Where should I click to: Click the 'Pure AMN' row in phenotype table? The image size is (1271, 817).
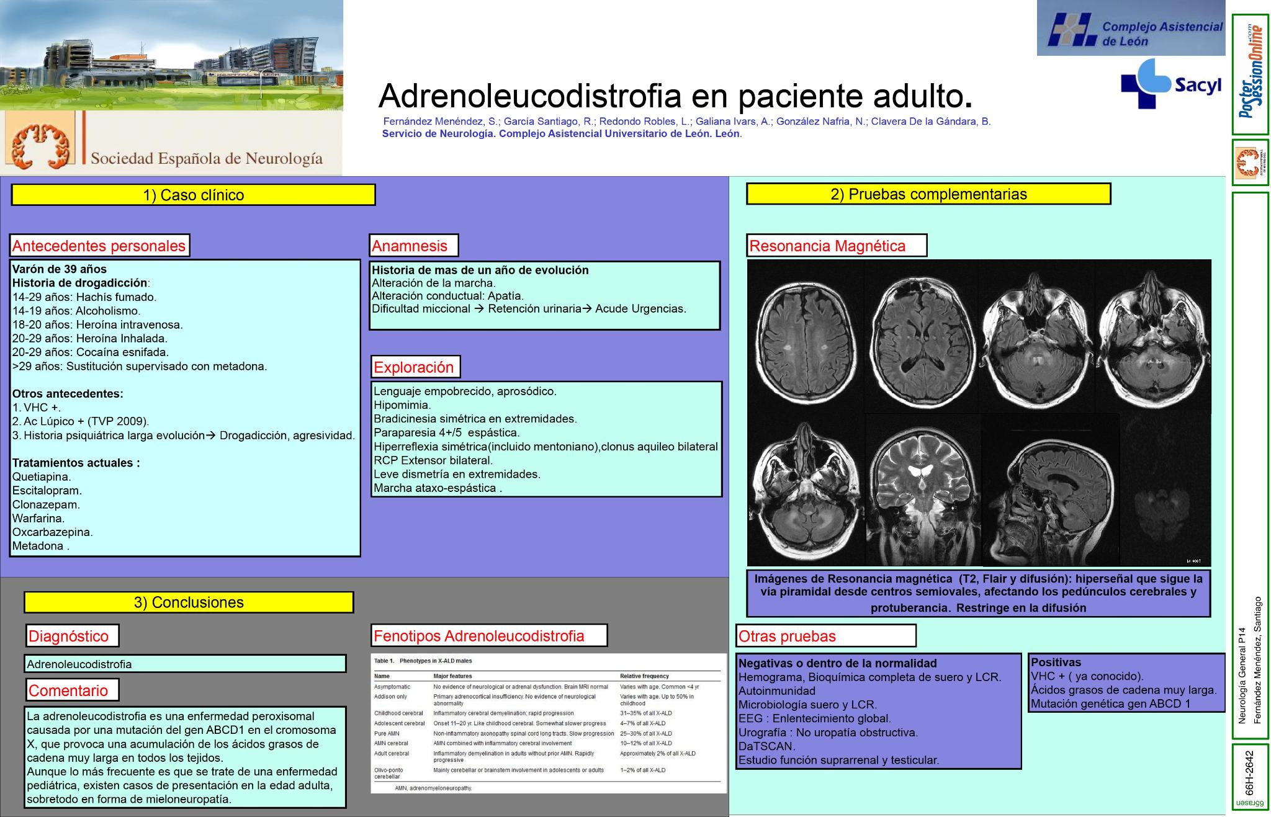549,733
